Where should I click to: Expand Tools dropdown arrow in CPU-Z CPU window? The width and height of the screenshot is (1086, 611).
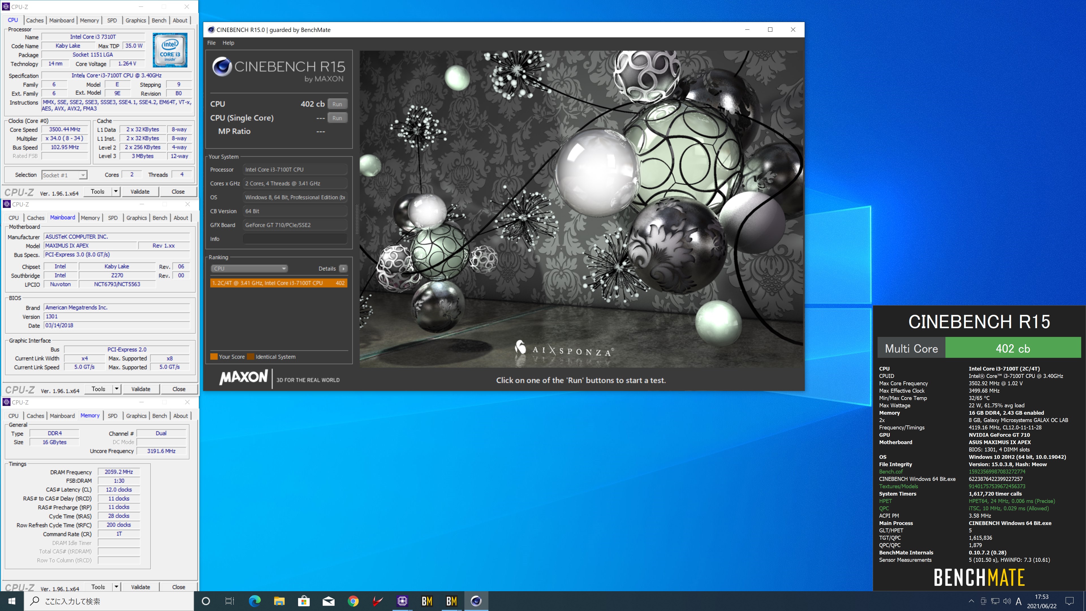click(x=116, y=192)
